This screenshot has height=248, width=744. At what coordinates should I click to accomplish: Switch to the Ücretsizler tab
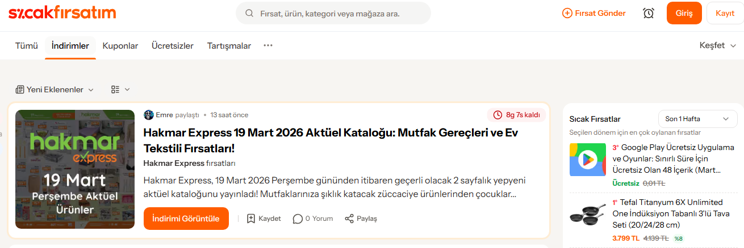(173, 46)
